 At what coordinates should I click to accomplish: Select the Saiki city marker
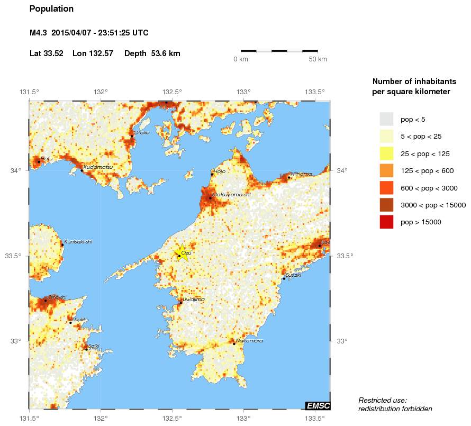click(86, 349)
